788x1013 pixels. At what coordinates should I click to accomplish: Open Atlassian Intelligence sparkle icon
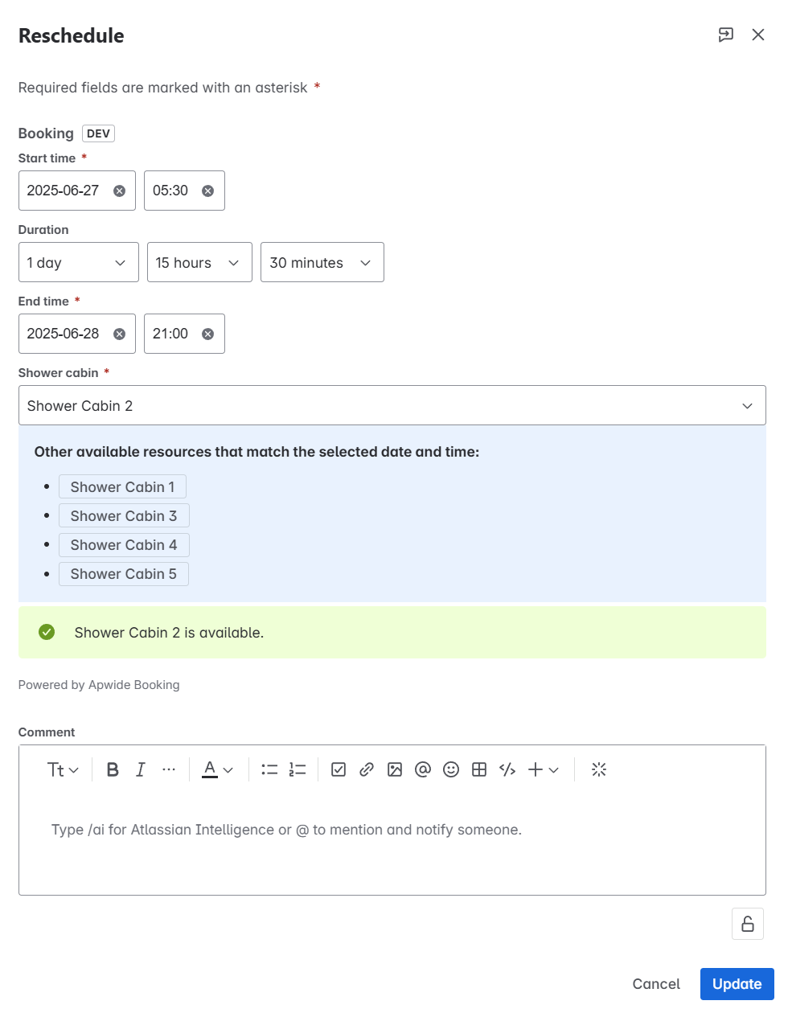coord(599,769)
